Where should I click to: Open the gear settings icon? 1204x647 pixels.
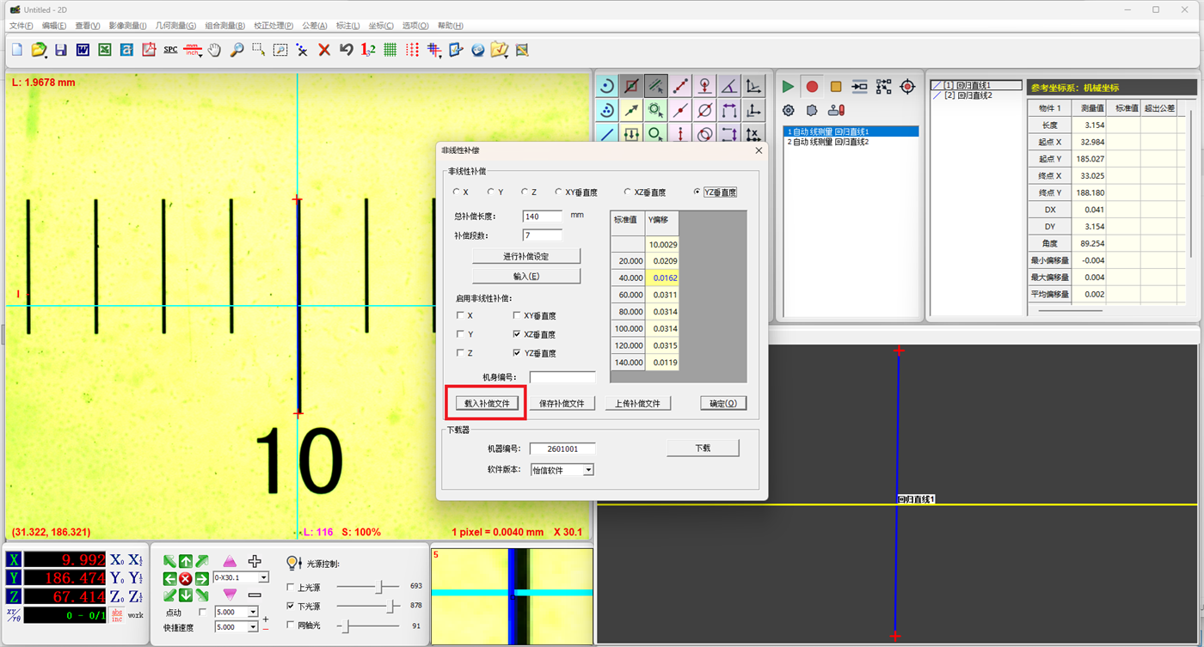click(x=788, y=110)
